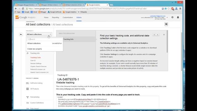Open the Blogger bookmark
197x111 pixels.
pos(42,12)
